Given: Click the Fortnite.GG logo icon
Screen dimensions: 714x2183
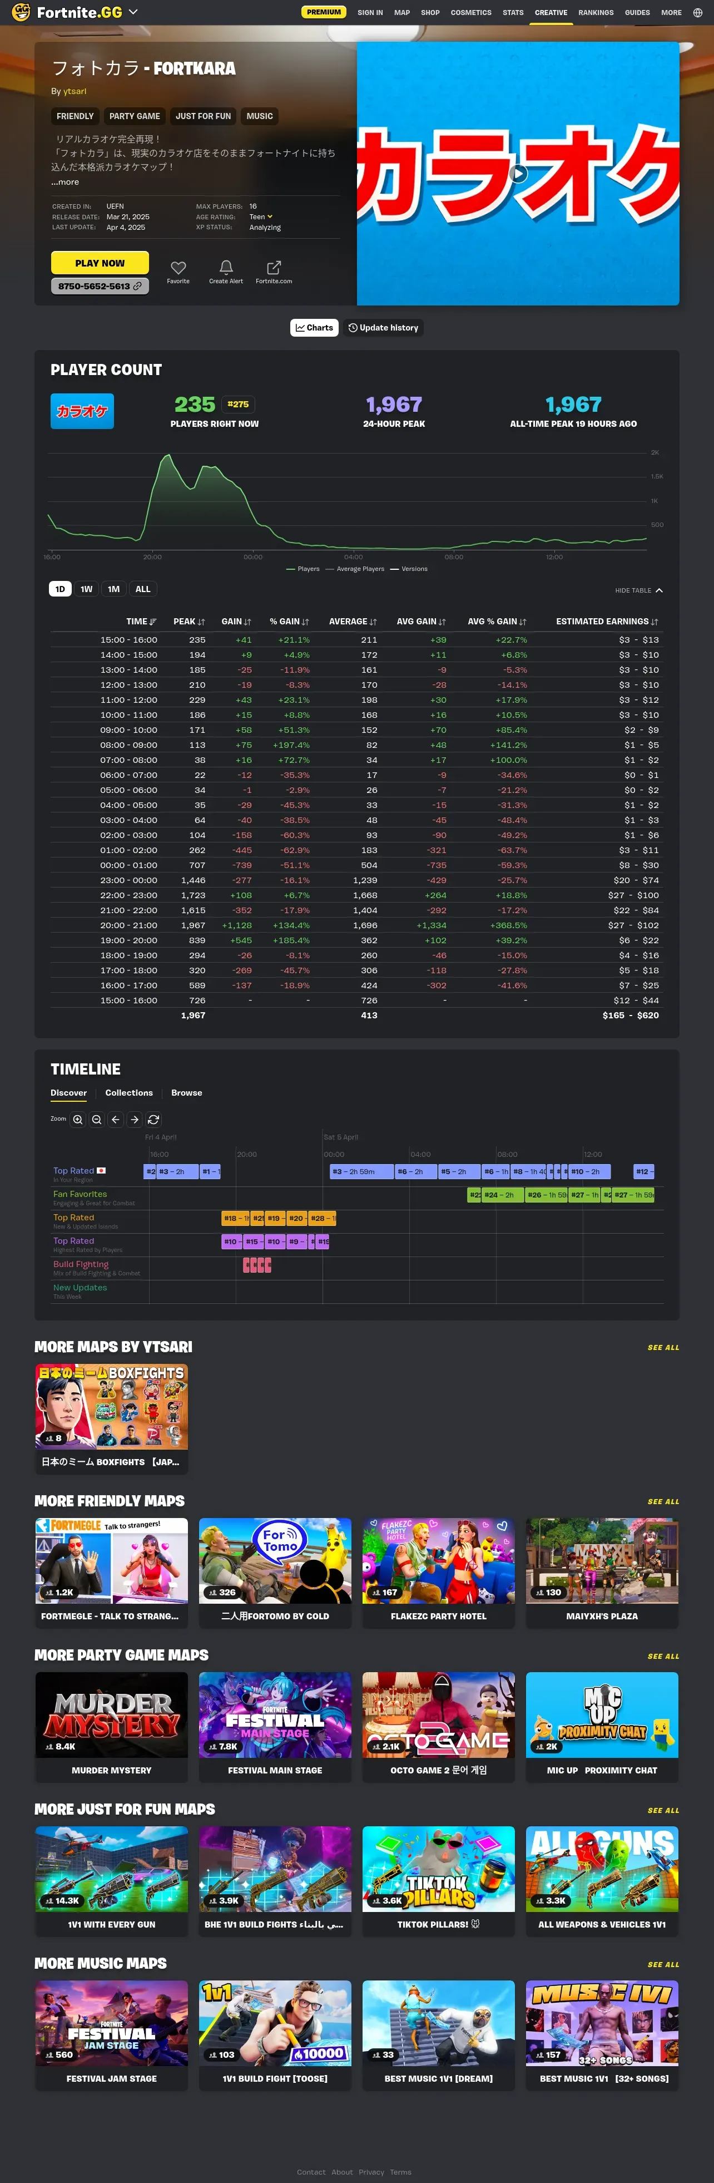Looking at the screenshot, I should 21,12.
